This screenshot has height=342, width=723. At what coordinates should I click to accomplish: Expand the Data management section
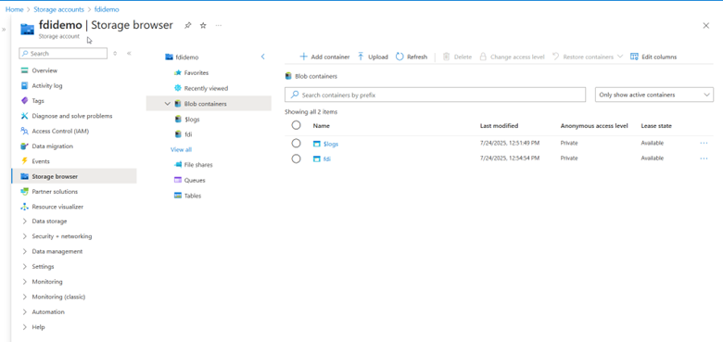point(24,252)
